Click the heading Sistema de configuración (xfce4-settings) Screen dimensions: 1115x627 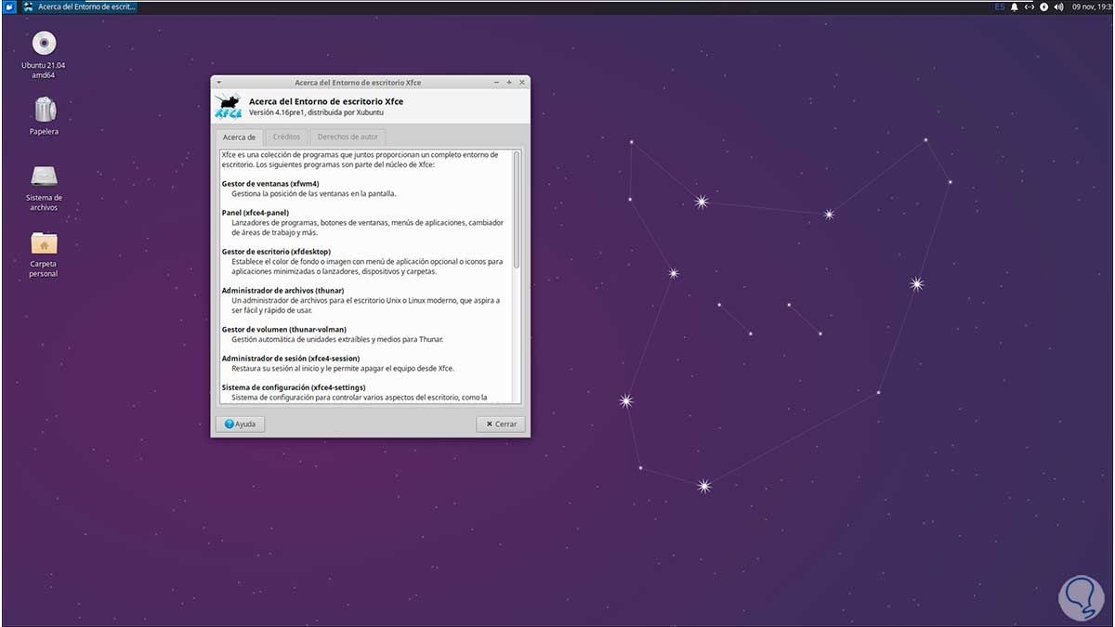pyautogui.click(x=294, y=387)
